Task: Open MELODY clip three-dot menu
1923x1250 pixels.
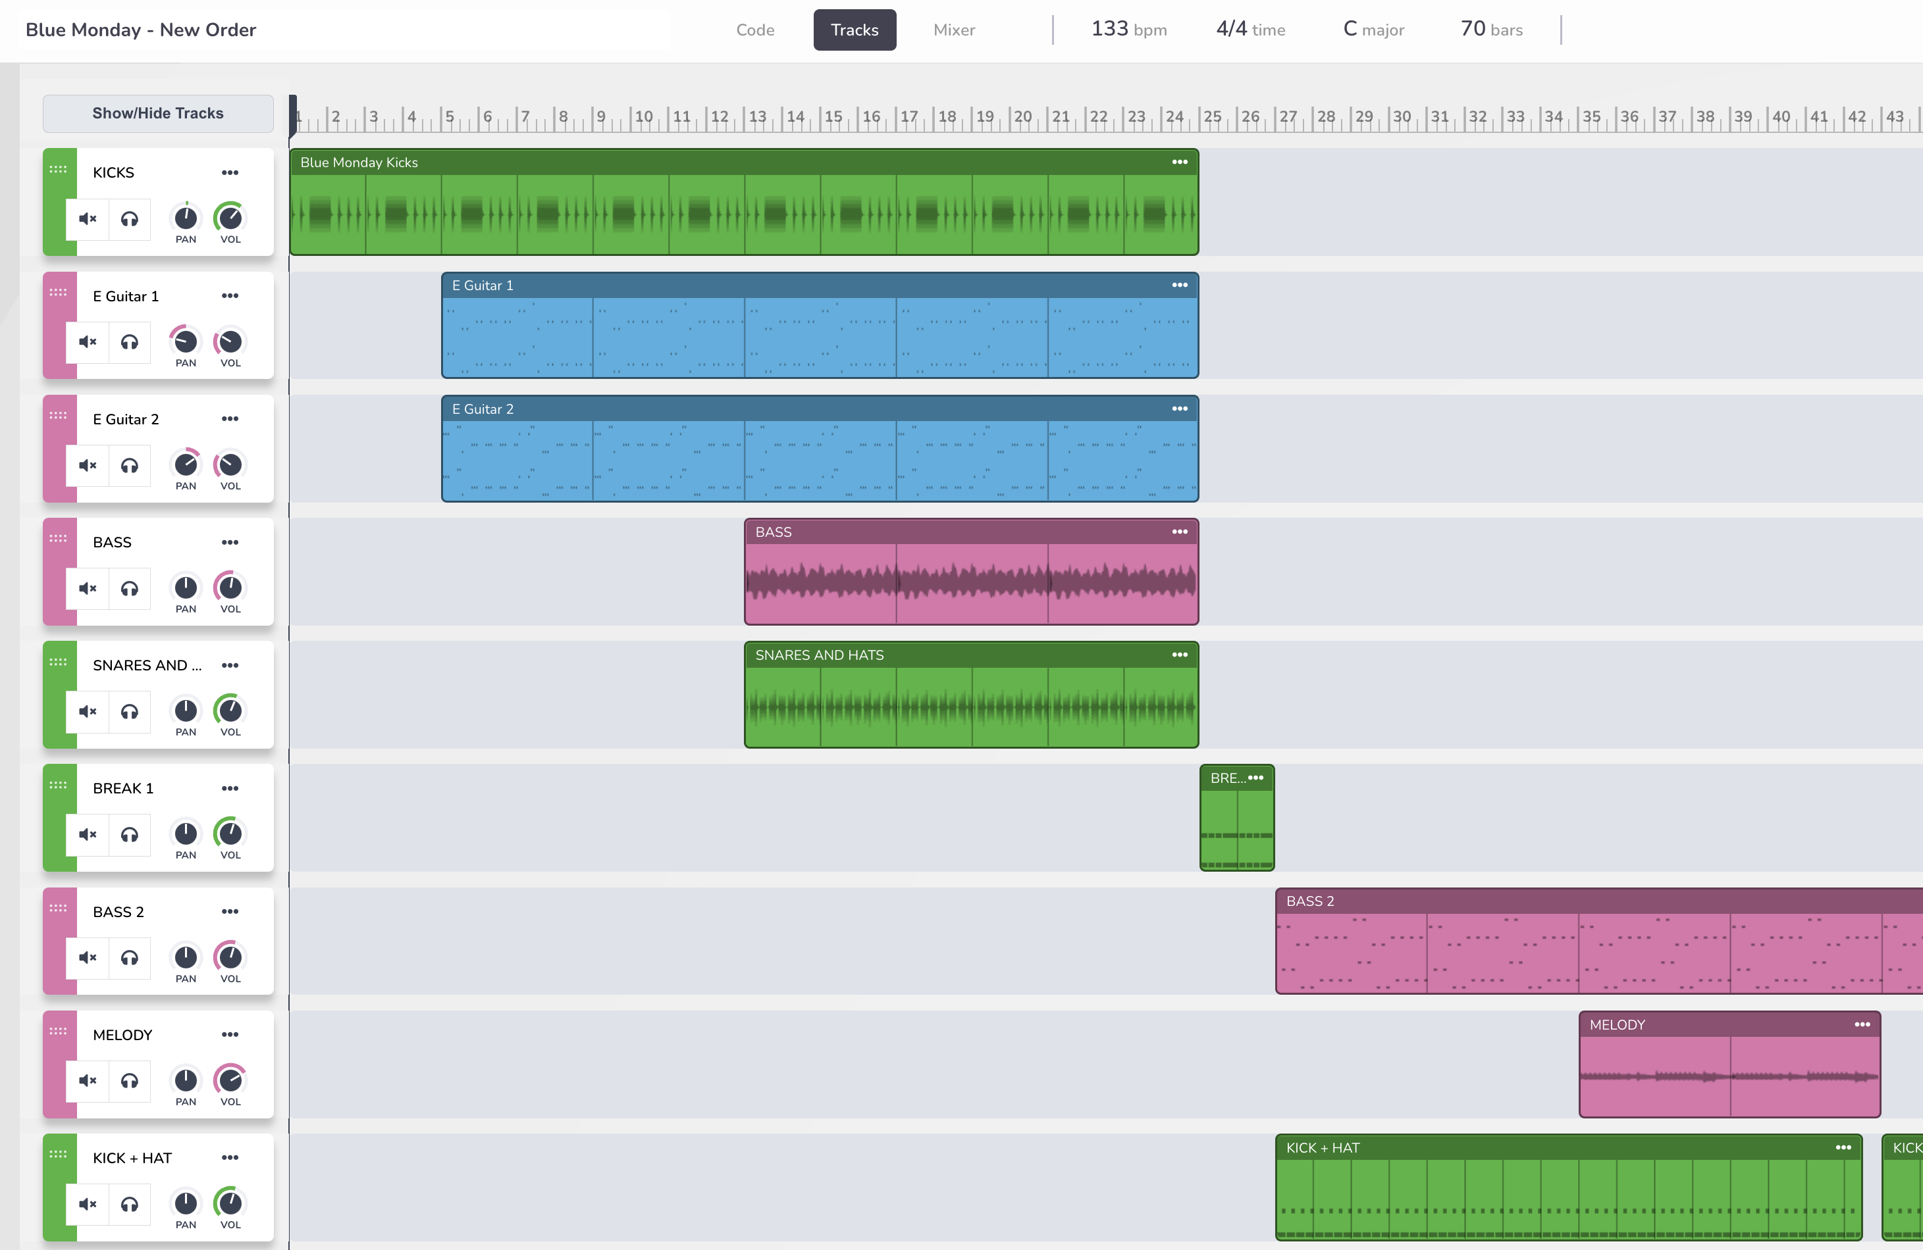Action: [1862, 1025]
